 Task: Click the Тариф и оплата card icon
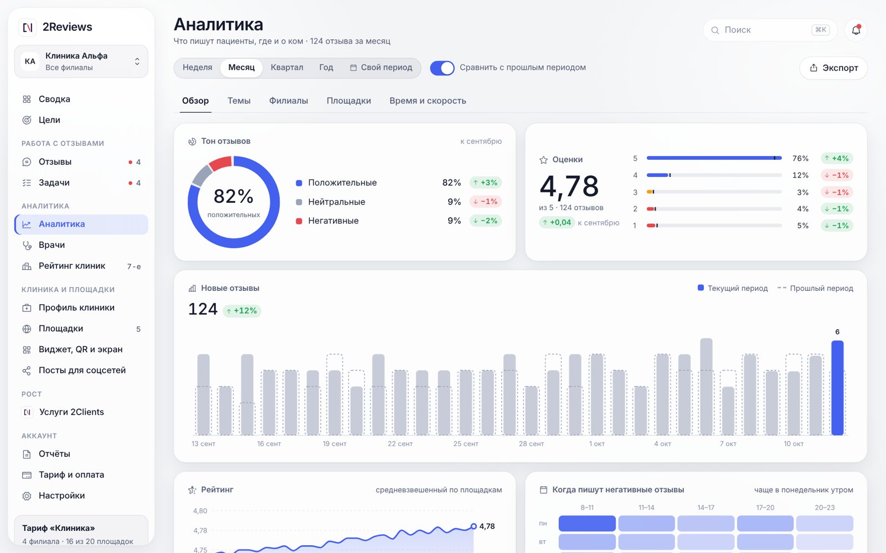point(27,475)
